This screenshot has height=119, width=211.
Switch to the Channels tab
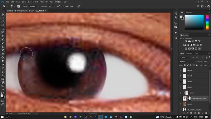[x=189, y=53]
